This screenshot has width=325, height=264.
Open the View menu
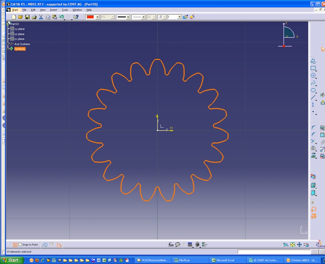(x=43, y=10)
